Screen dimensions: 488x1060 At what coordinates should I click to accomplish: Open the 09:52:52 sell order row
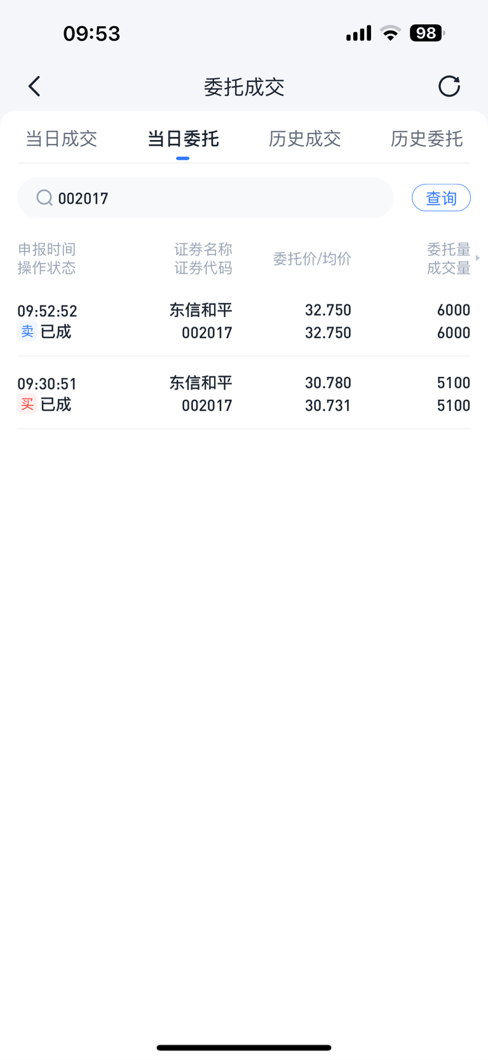point(244,321)
